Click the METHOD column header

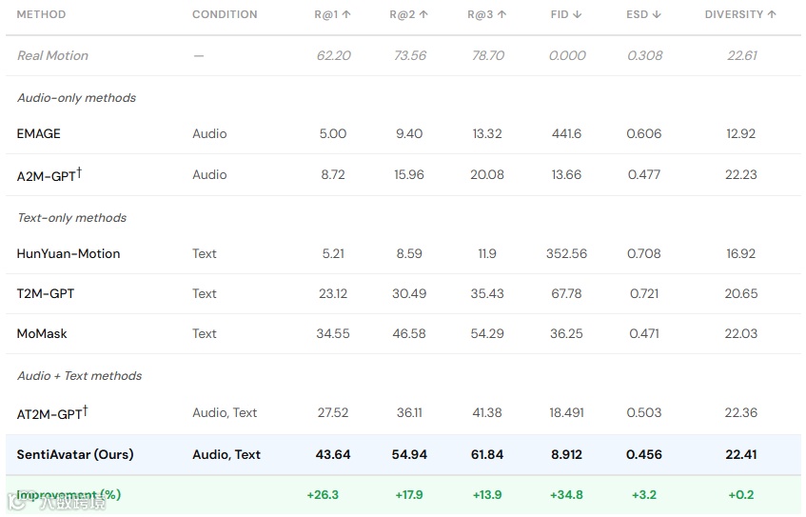pos(41,14)
